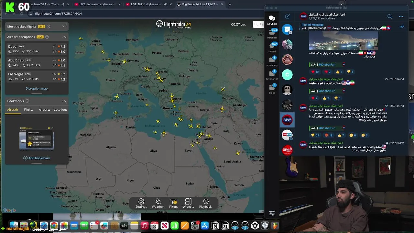Toggle thumbs-up reaction with 7 count
Viewport: 414px width, 233px height.
pyautogui.click(x=341, y=135)
